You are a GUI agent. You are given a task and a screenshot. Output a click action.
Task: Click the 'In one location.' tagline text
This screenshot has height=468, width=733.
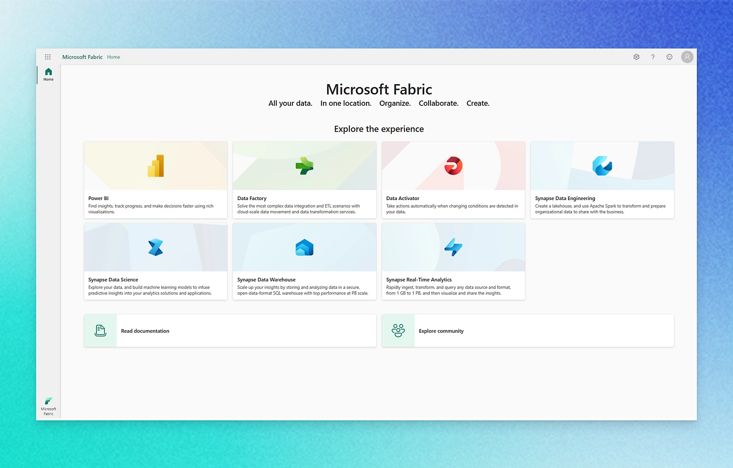tap(346, 103)
